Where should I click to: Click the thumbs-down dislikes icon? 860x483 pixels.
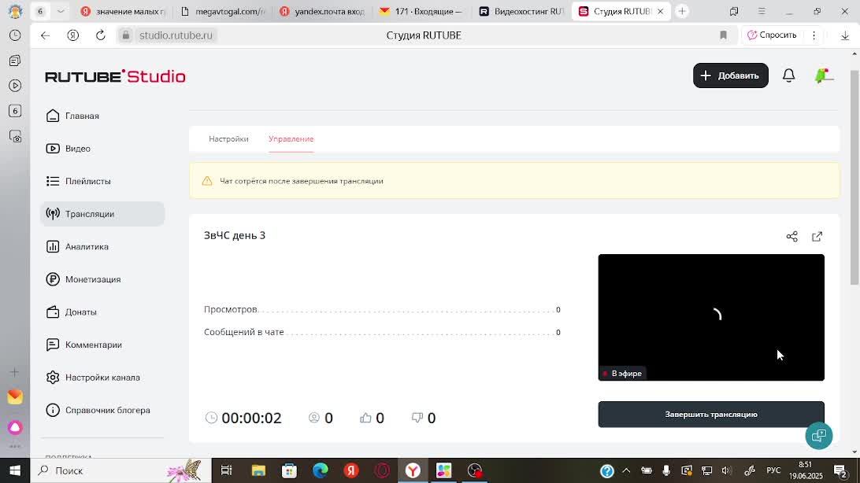417,418
